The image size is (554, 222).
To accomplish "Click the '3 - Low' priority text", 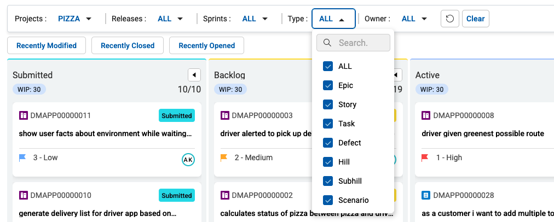I will click(x=45, y=158).
